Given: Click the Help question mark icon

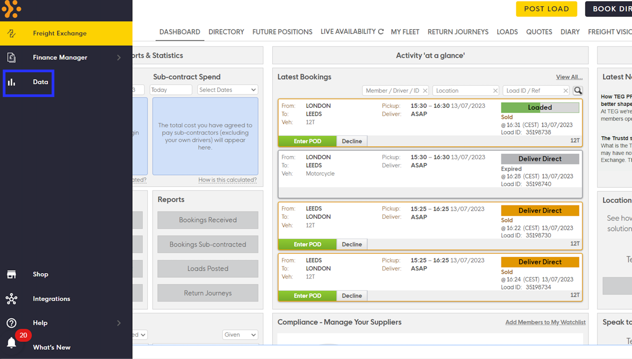Looking at the screenshot, I should tap(12, 323).
